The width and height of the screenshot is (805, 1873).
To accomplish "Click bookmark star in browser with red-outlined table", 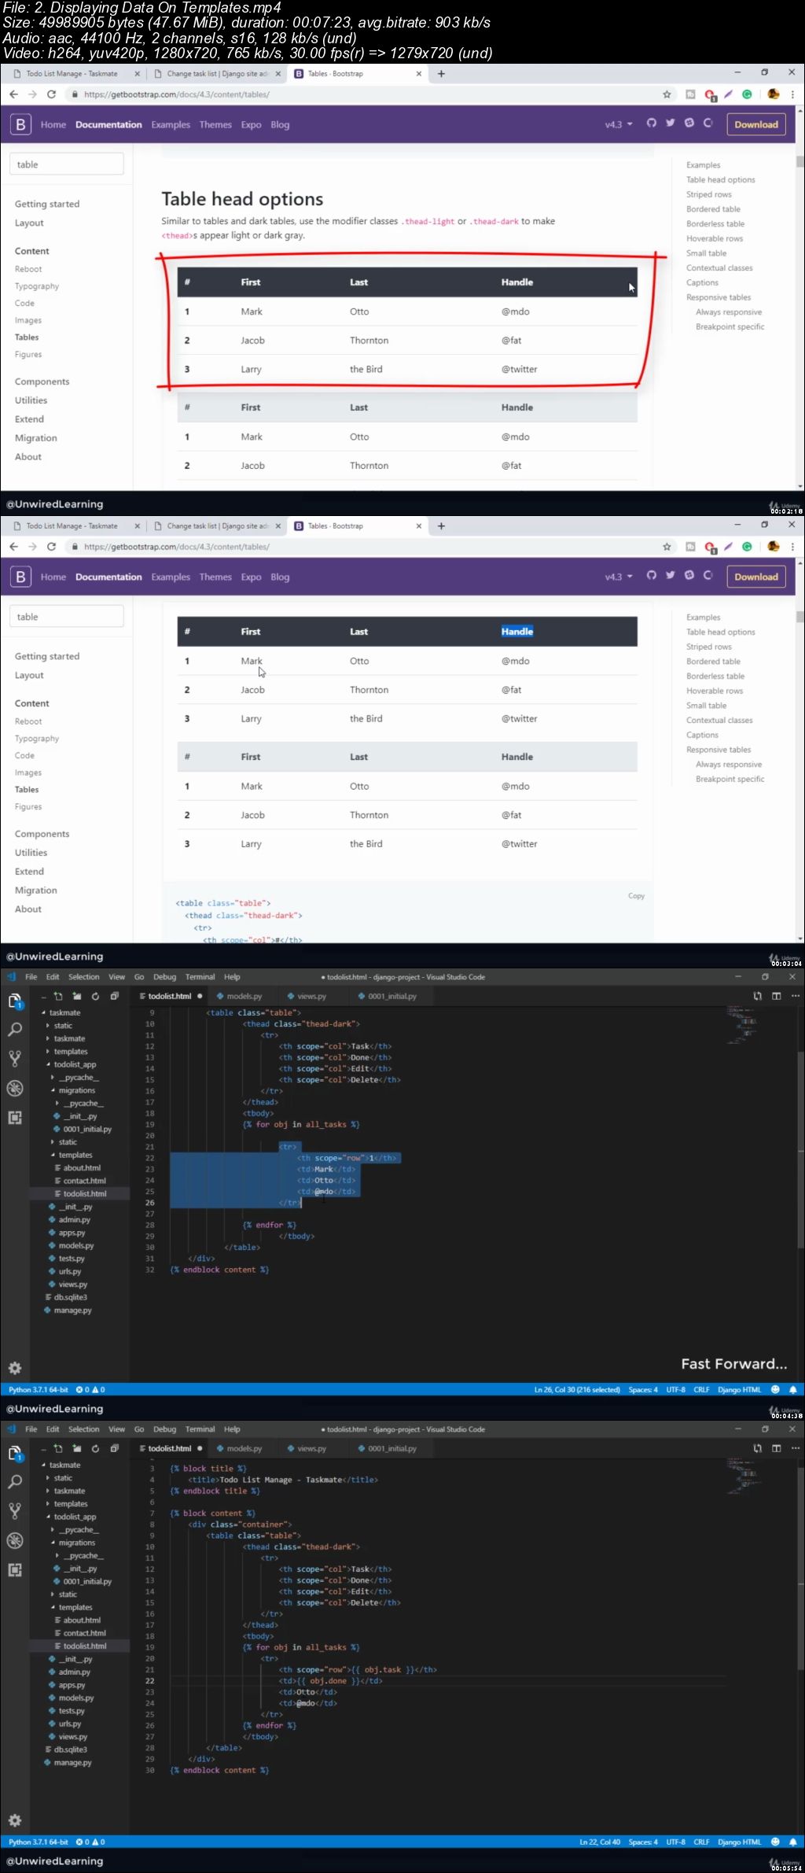I will tap(667, 94).
